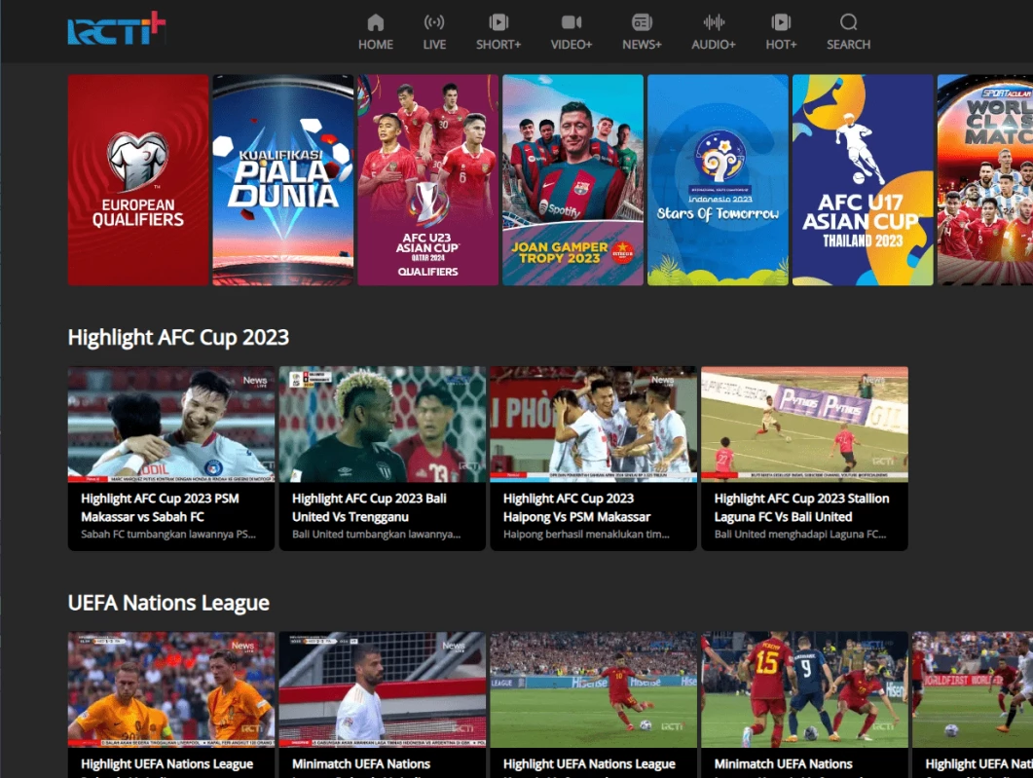This screenshot has width=1033, height=778.
Task: Play Haipong Vs PSM Makassar thumbnail
Action: click(594, 425)
